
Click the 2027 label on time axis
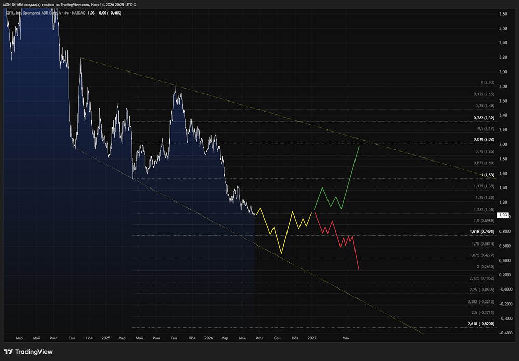(x=312, y=338)
